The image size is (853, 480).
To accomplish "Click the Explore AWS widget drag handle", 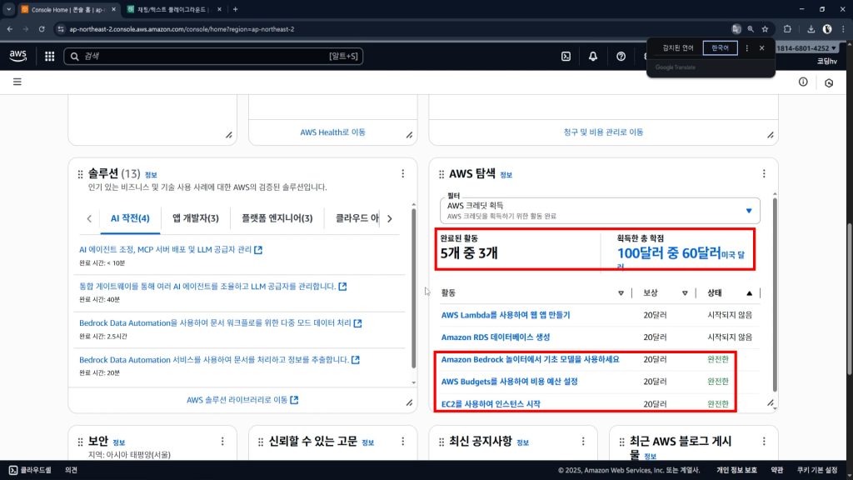I will pos(441,174).
